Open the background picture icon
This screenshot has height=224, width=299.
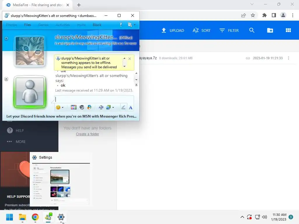pyautogui.click(x=108, y=107)
